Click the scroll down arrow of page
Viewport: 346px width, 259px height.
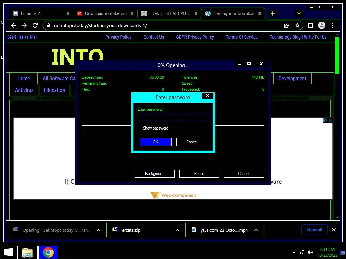coord(337,217)
